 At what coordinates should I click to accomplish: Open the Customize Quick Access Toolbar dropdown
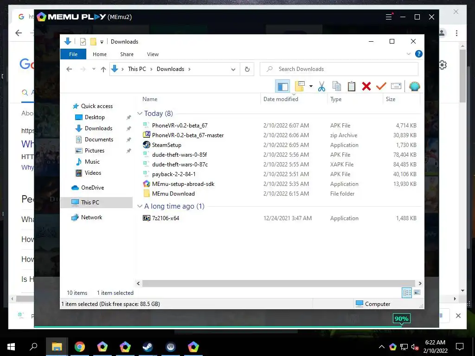coord(102,42)
